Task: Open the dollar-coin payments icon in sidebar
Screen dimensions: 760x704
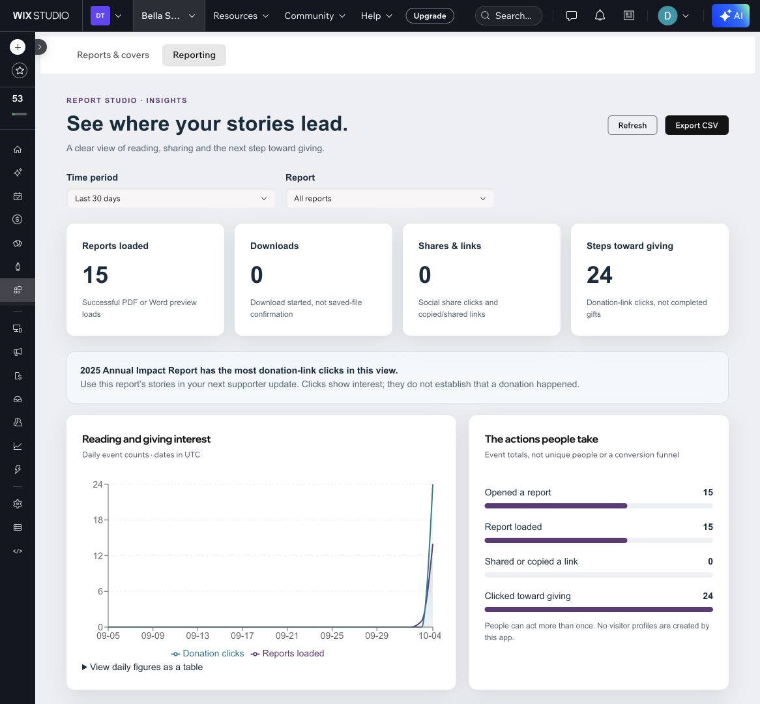Action: pos(18,220)
